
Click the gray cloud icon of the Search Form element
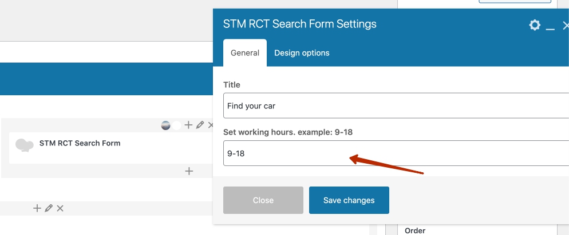(24, 145)
